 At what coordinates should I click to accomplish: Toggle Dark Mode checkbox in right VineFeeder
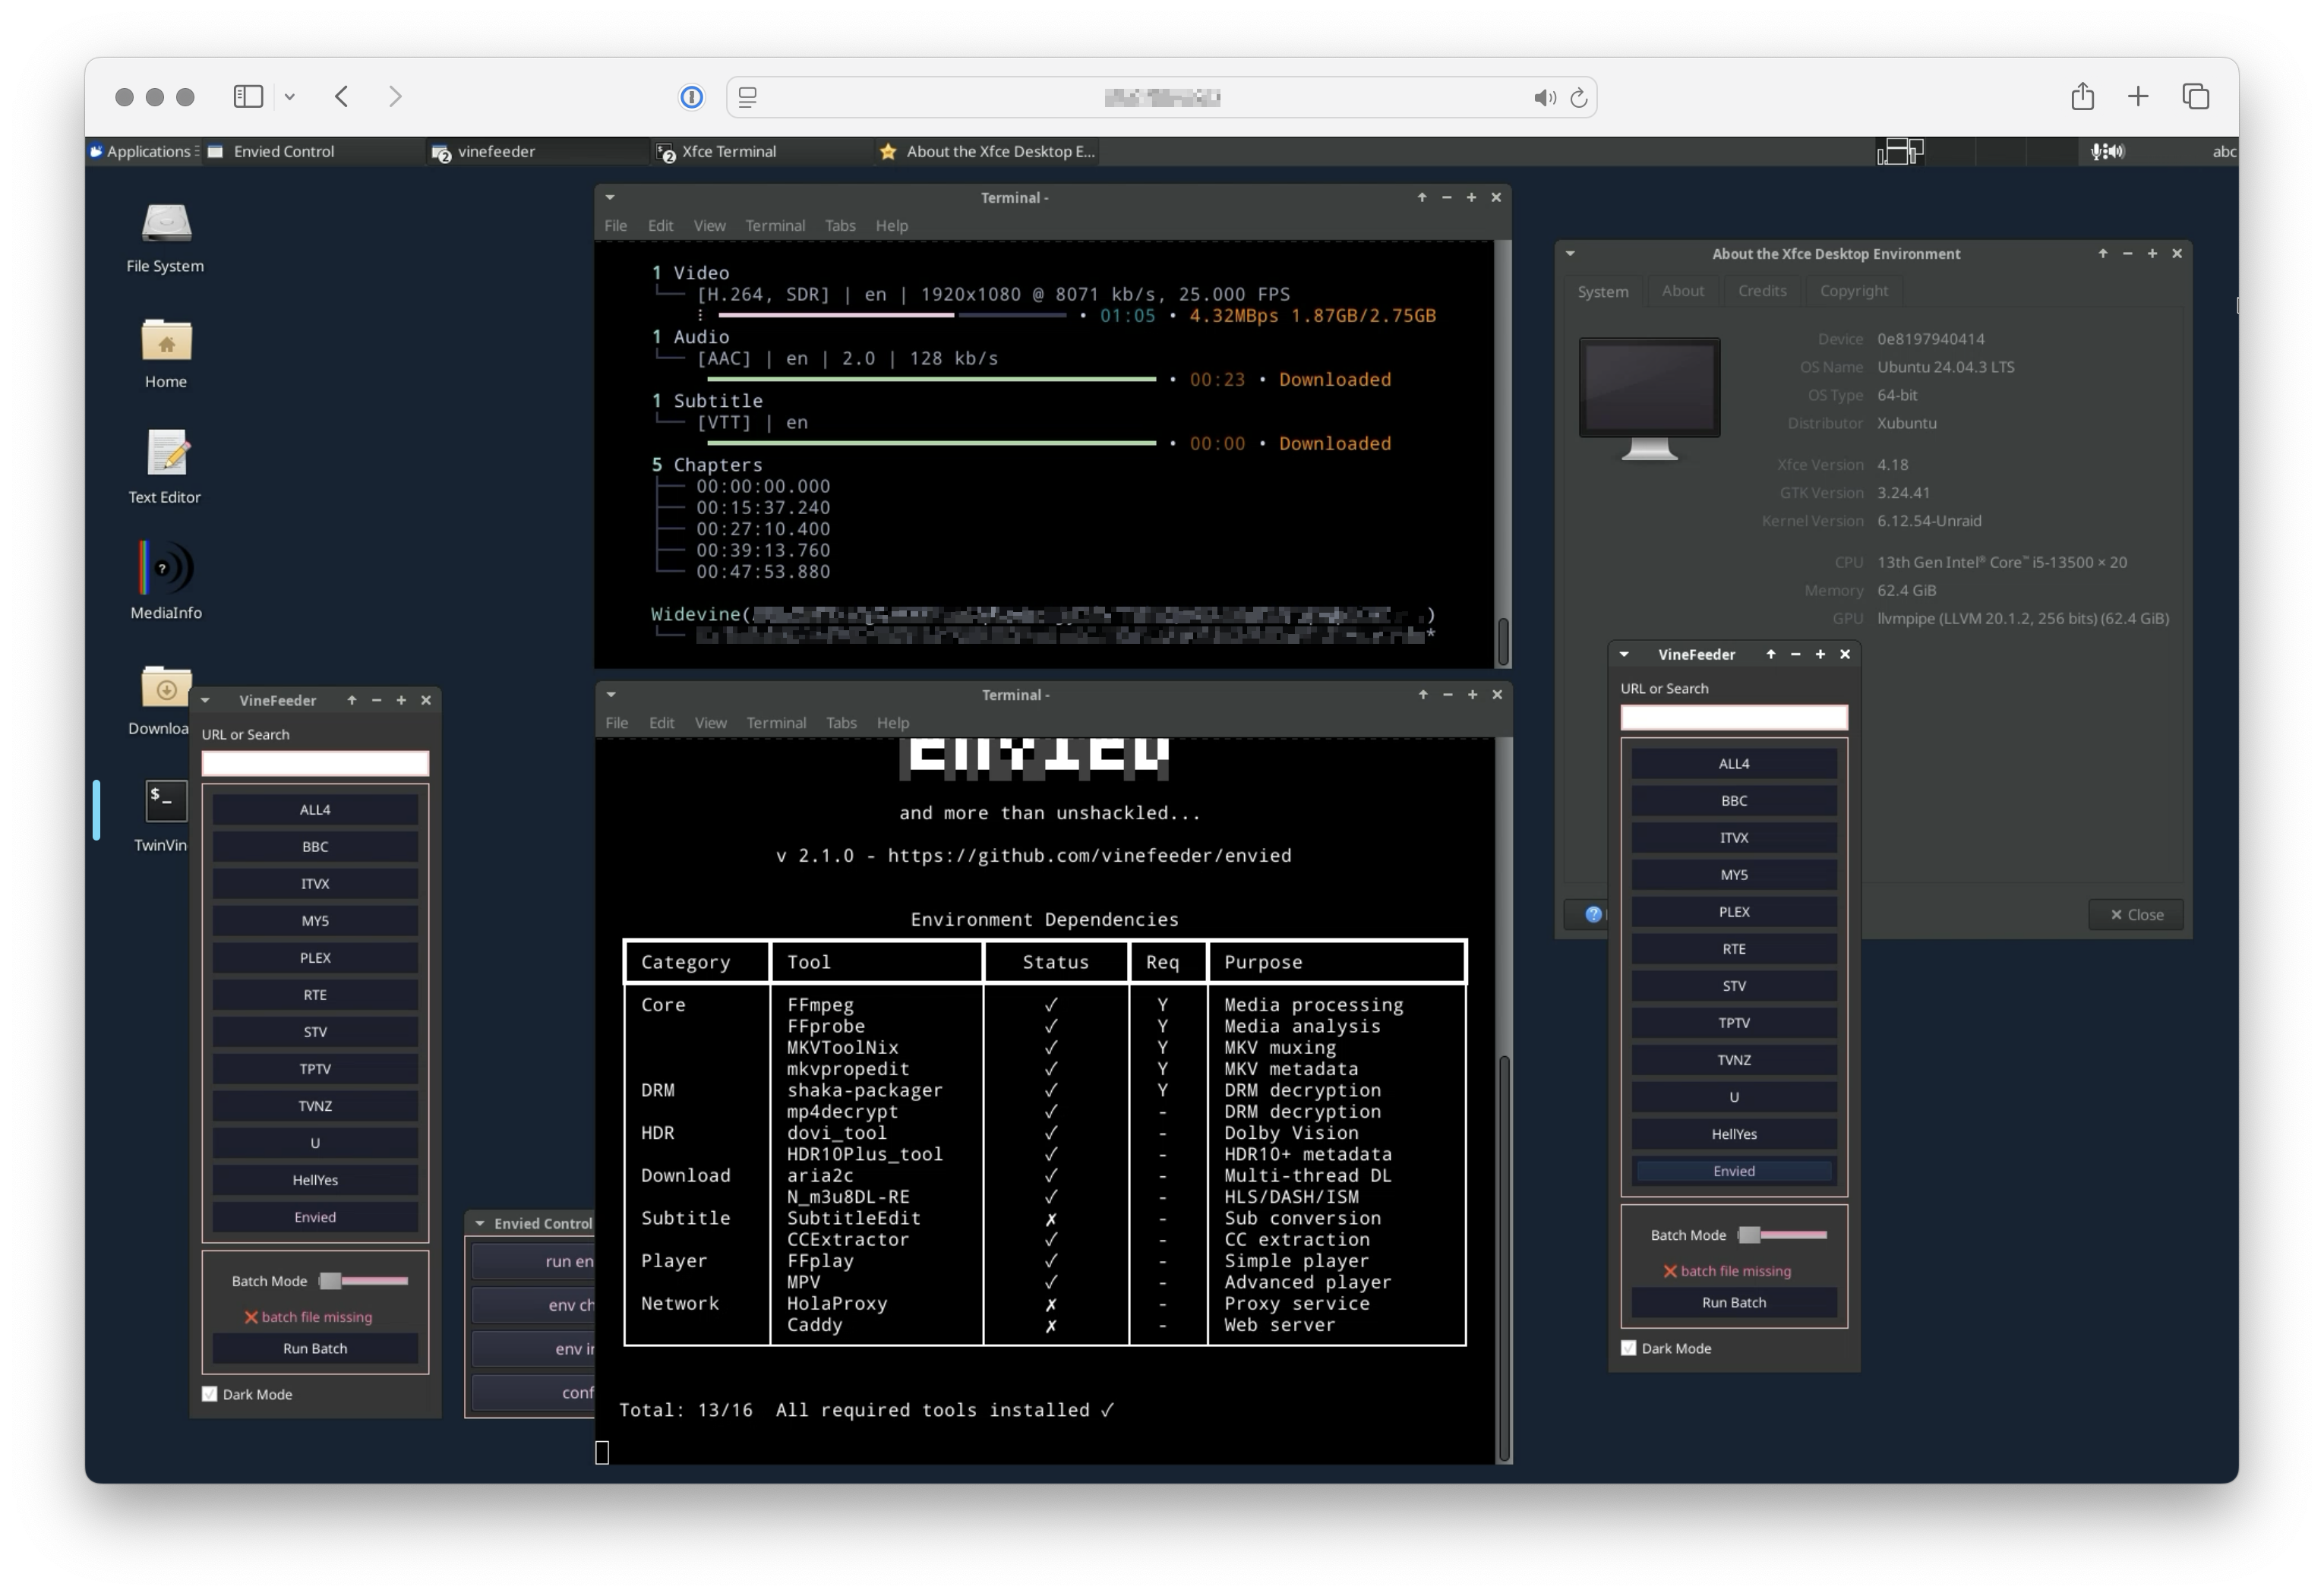[1628, 1348]
